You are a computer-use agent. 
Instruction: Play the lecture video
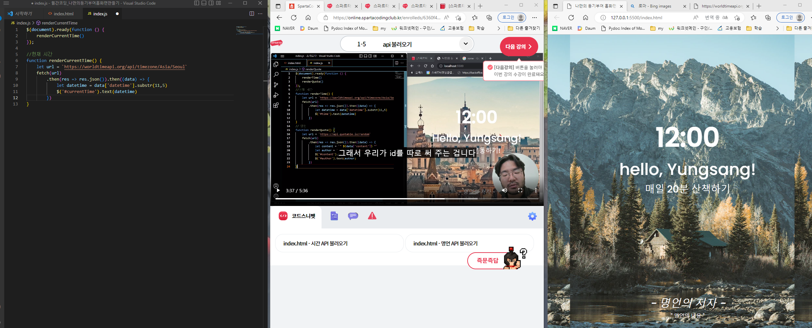[x=278, y=191]
